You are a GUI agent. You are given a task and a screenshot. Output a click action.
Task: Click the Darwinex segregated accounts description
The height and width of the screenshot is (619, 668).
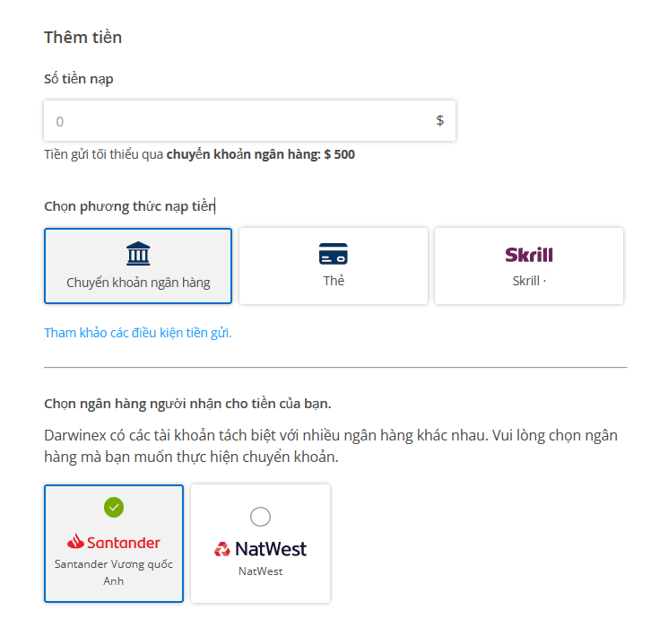(331, 446)
